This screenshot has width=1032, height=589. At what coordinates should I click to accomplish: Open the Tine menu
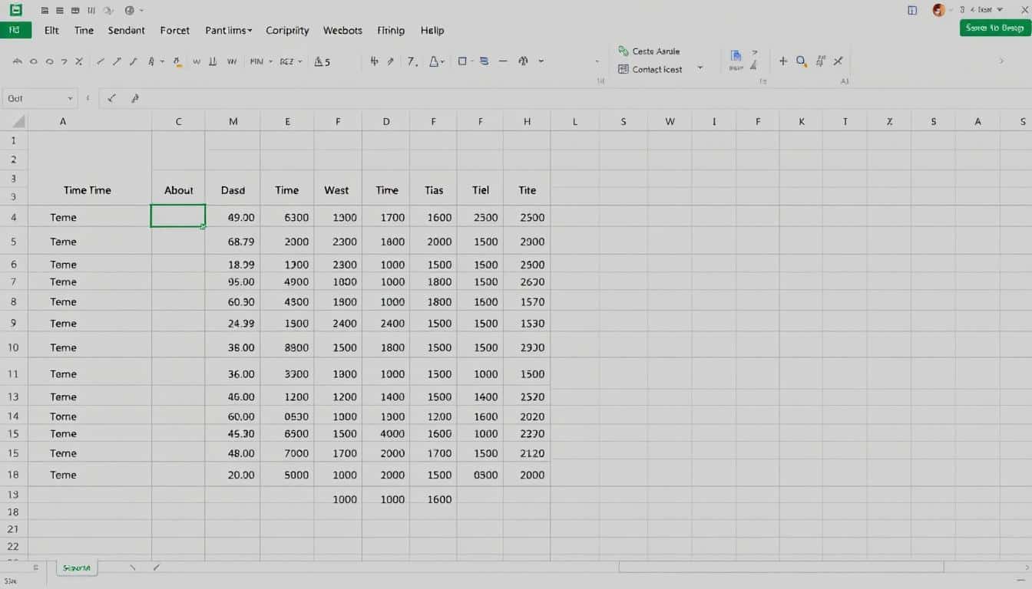[84, 31]
